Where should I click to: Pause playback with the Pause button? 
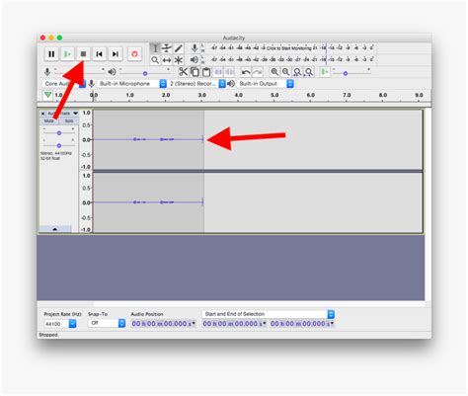click(x=51, y=54)
